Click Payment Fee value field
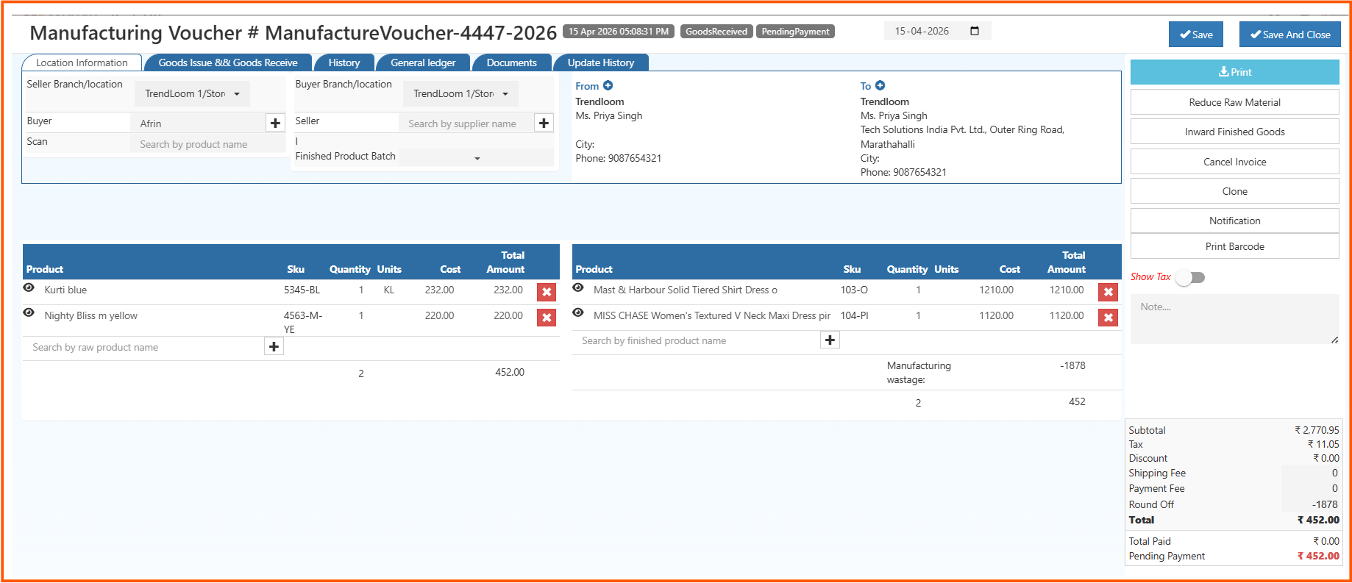Screen dimensions: 1352x583 pyautogui.click(x=1311, y=488)
